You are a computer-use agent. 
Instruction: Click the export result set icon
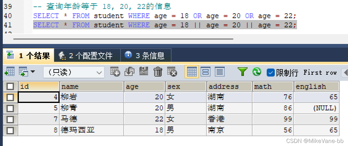tap(10, 72)
